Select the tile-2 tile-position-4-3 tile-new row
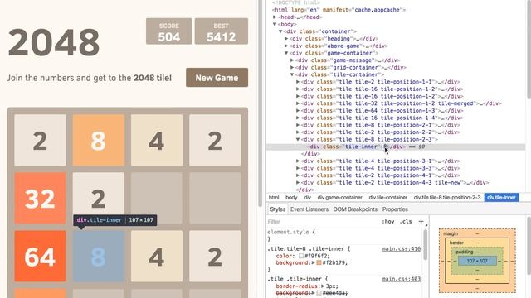 click(x=395, y=182)
